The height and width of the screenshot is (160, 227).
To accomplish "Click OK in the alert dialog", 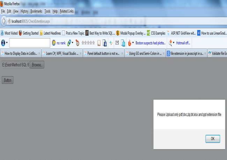I will pyautogui.click(x=213, y=139).
